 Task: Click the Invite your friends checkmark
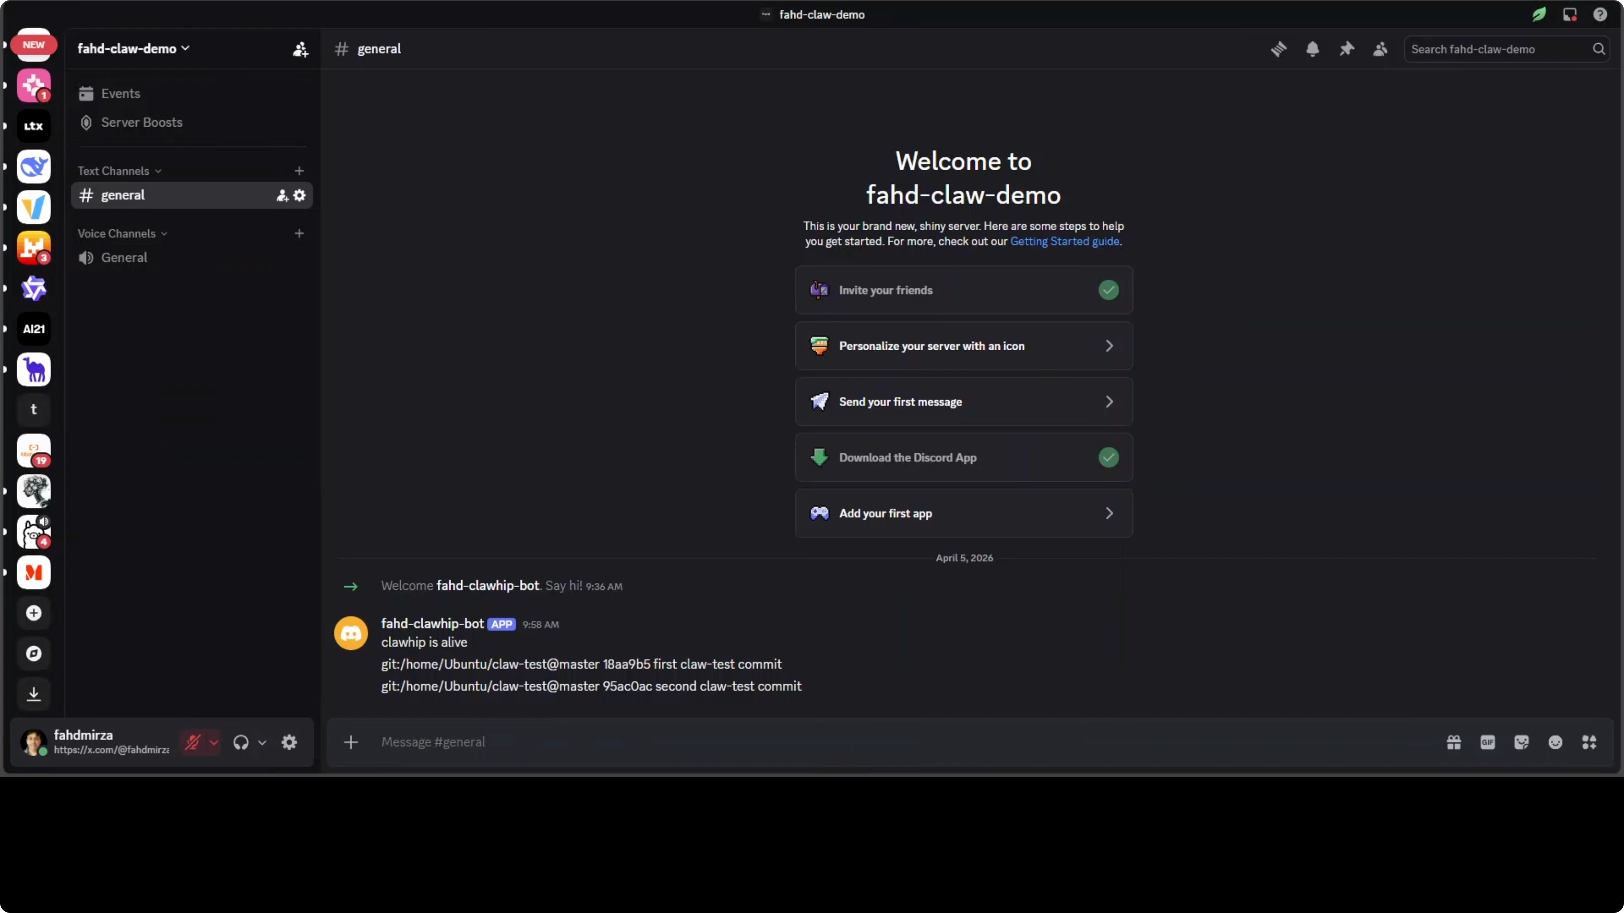tap(1108, 290)
